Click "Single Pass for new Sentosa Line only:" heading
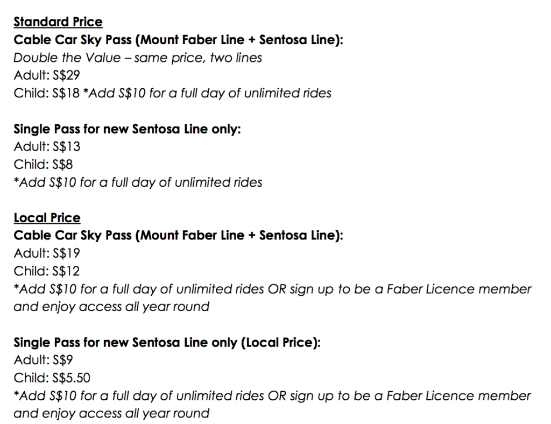This screenshot has width=551, height=424. (x=127, y=129)
